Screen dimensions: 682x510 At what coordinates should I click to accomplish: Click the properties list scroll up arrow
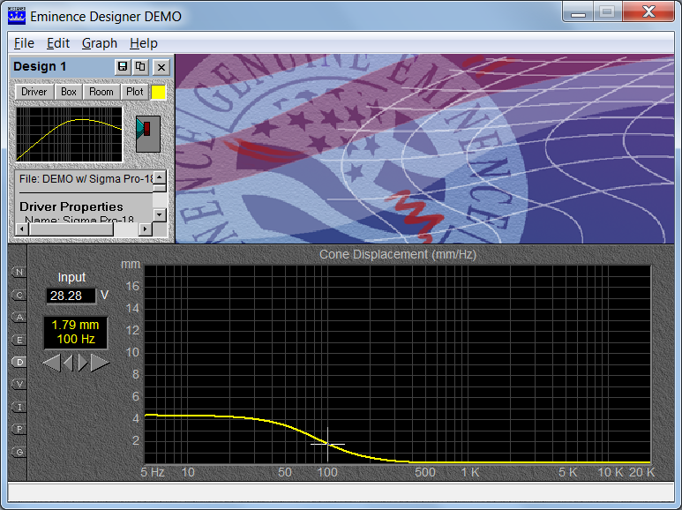click(x=160, y=176)
